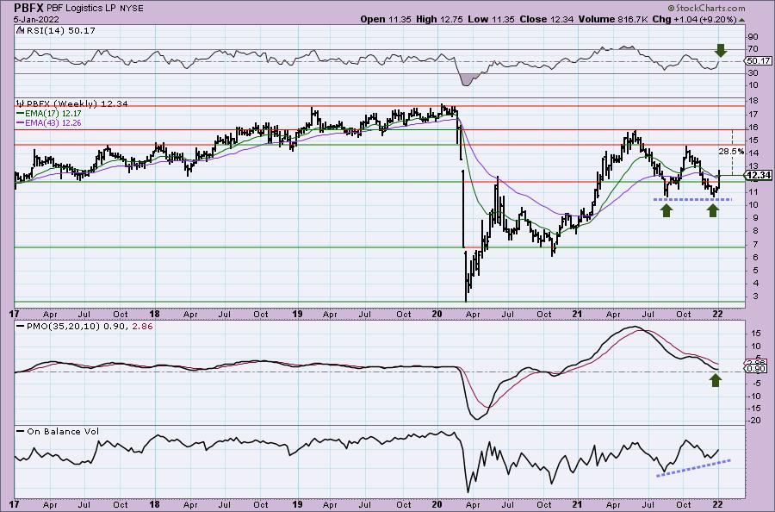The width and height of the screenshot is (775, 512).
Task: Click year label 19 on the bottom time axis
Action: click(x=297, y=504)
